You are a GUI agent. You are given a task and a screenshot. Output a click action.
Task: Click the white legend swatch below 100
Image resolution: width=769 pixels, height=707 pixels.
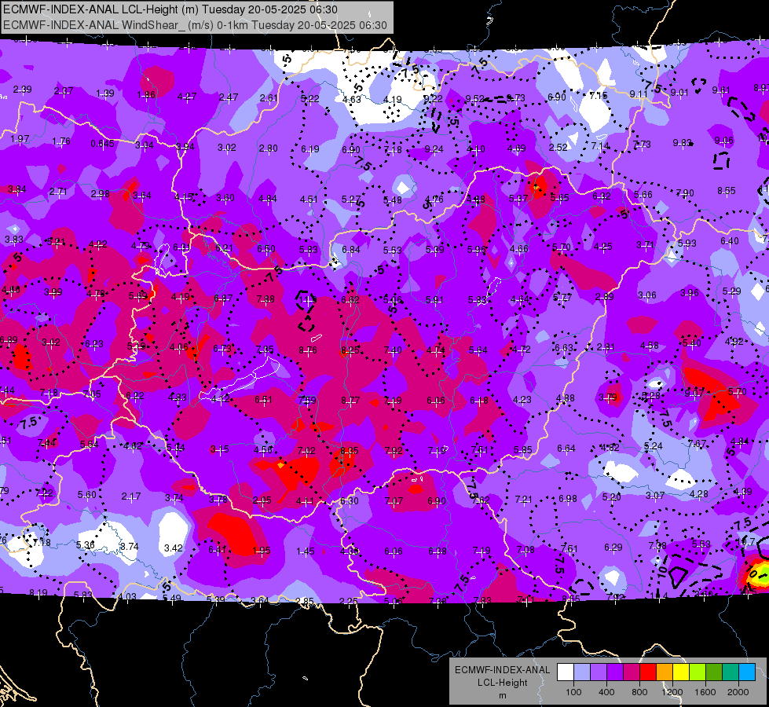pyautogui.click(x=565, y=672)
